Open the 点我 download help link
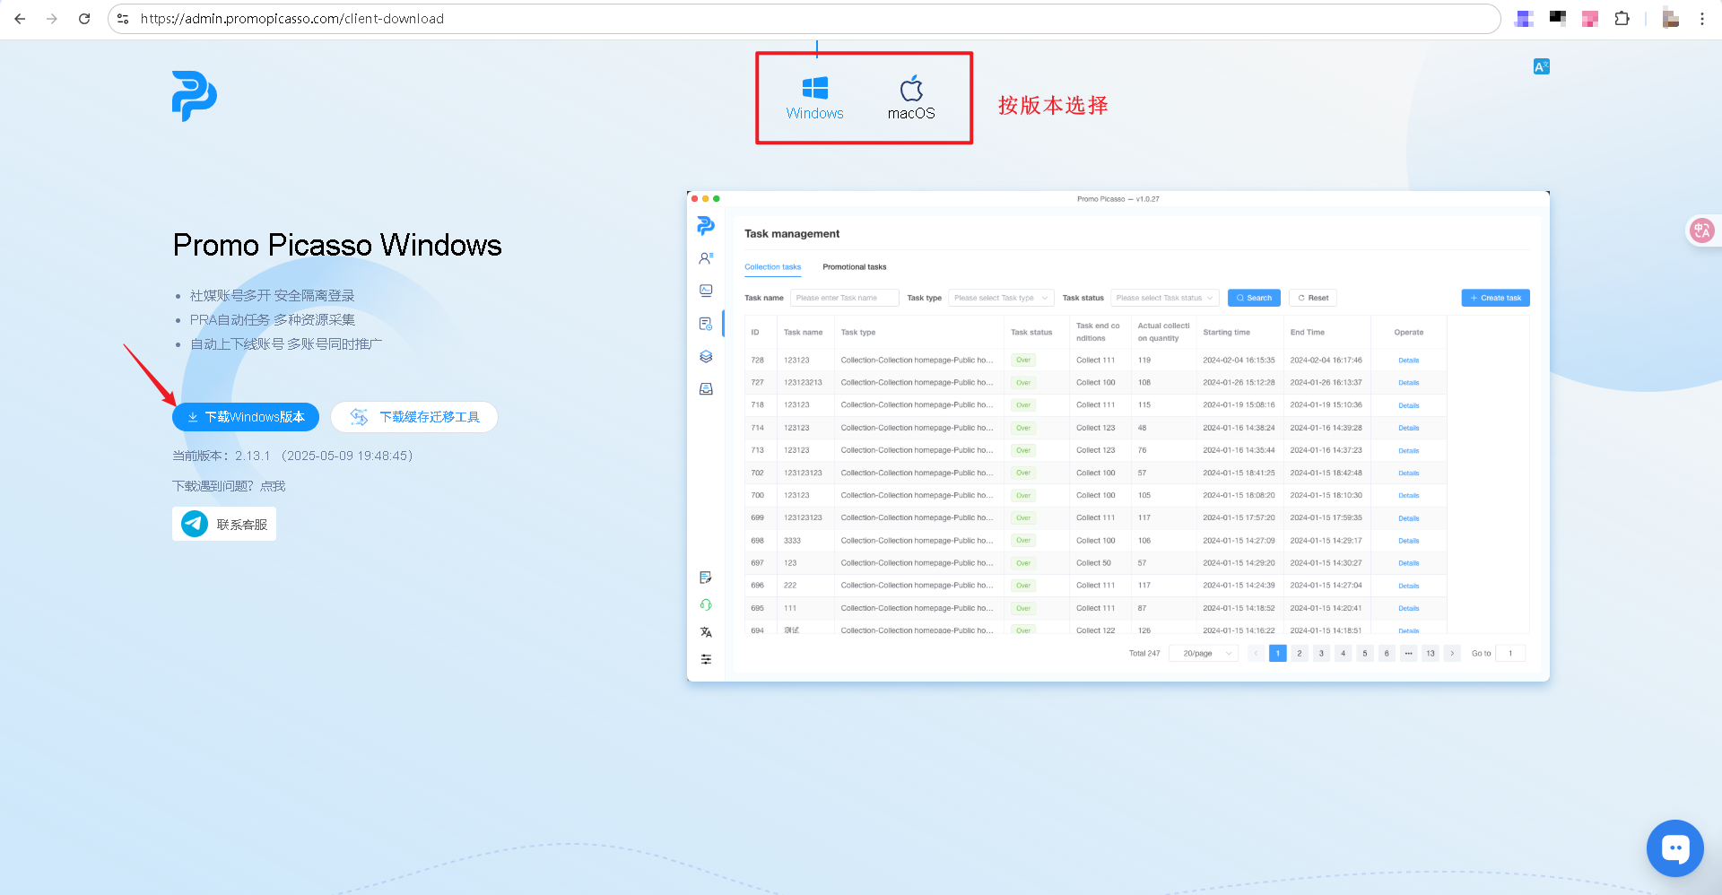Viewport: 1722px width, 895px height. (x=273, y=486)
